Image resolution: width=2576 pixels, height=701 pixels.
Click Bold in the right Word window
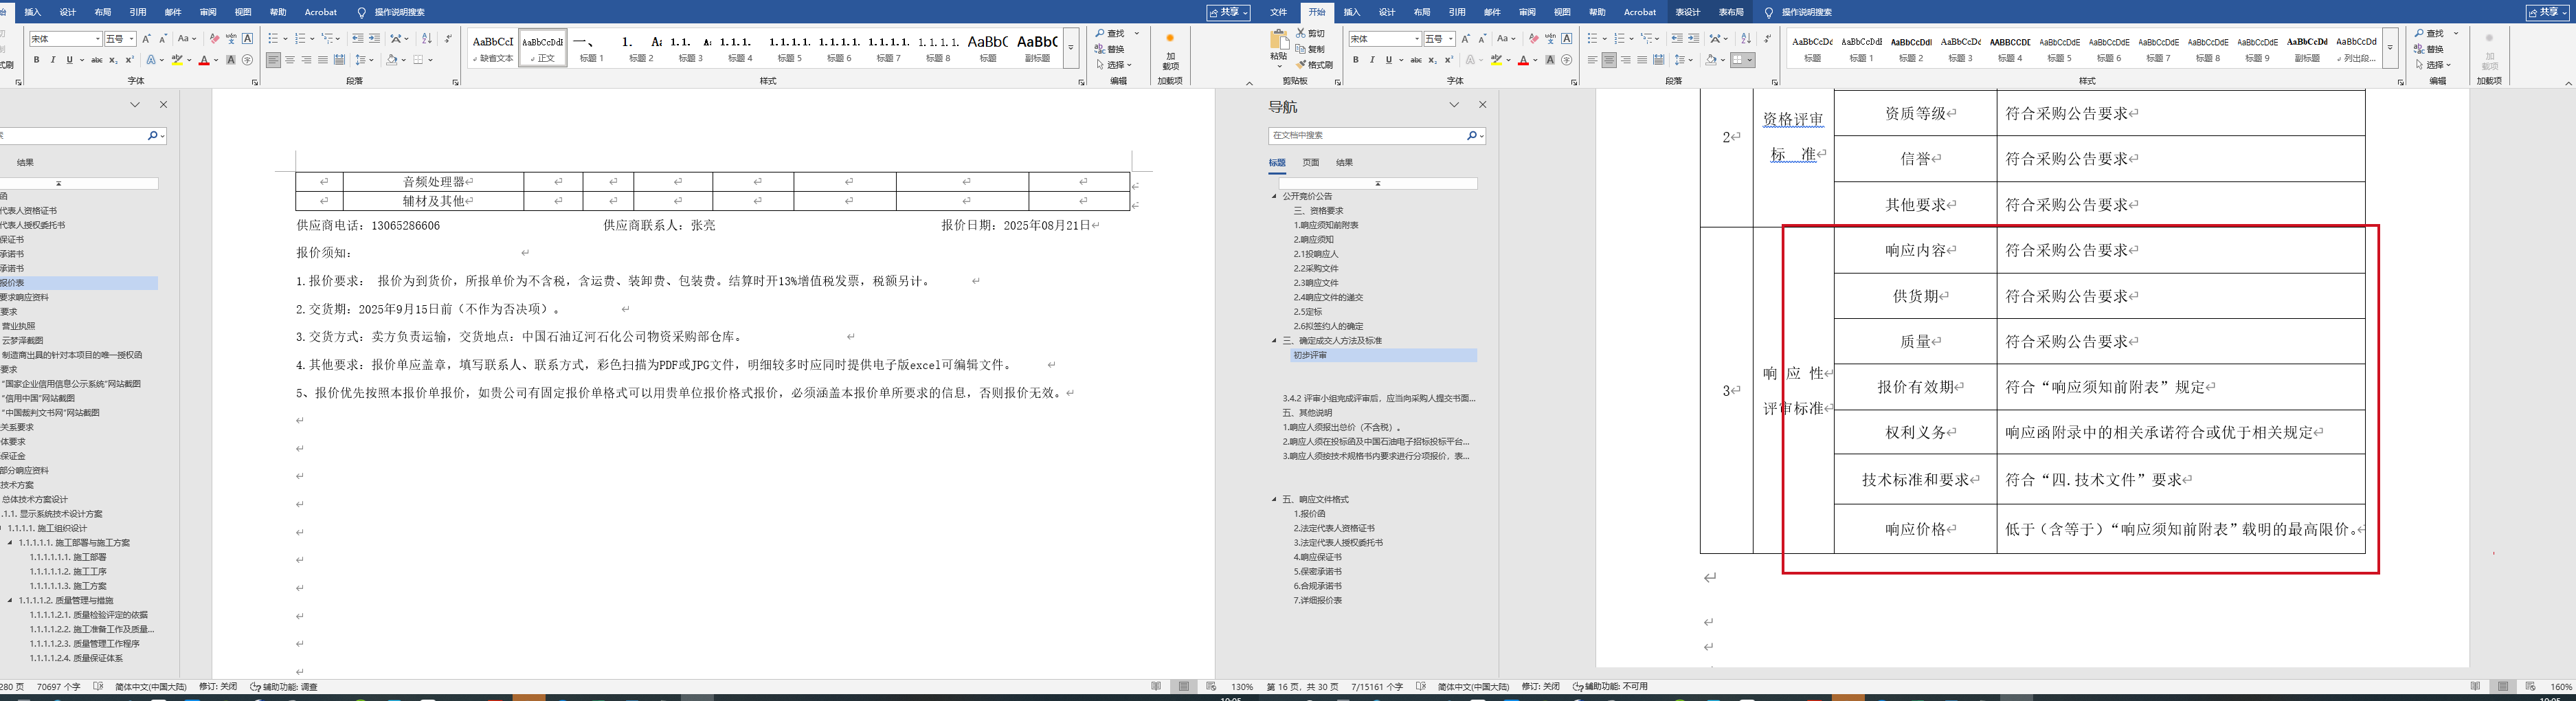(x=1356, y=60)
